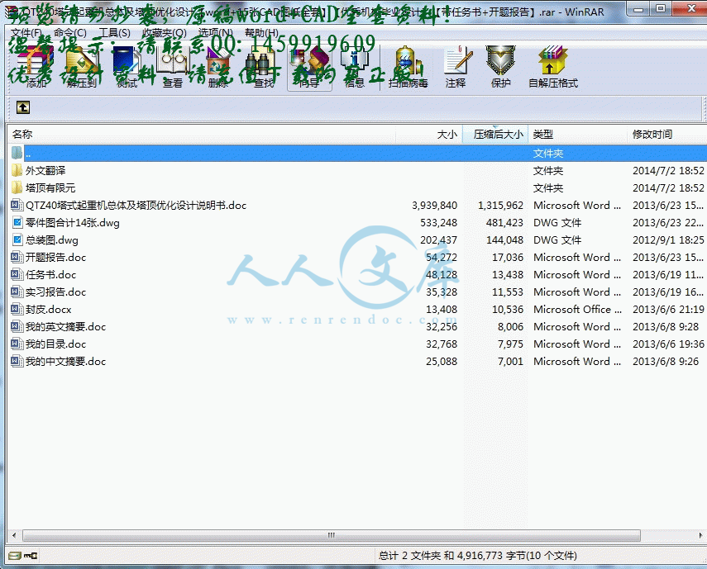Click the key password icon in status bar

pos(31,556)
